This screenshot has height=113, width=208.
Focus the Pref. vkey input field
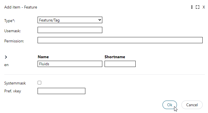click(x=61, y=91)
